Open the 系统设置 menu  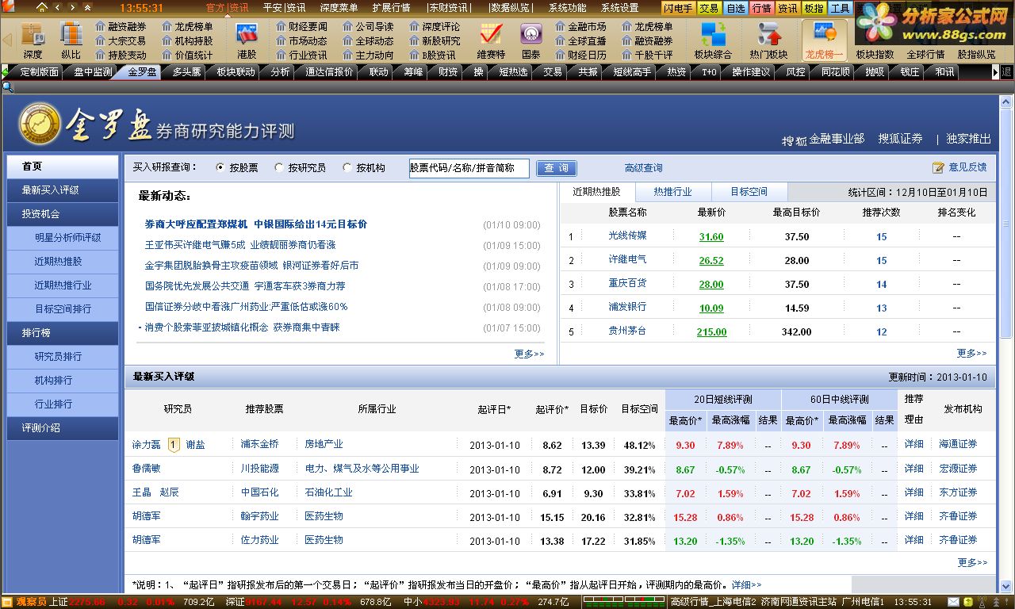(x=619, y=8)
